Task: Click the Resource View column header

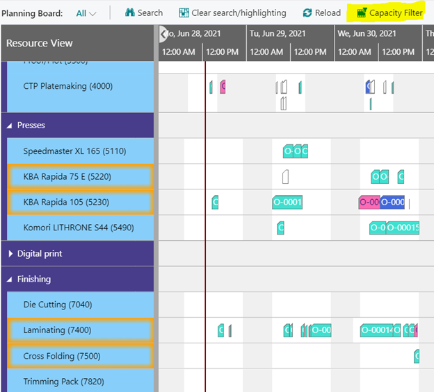Action: click(x=40, y=43)
